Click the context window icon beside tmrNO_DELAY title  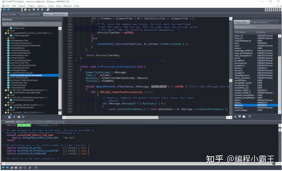pyautogui.click(x=3, y=122)
